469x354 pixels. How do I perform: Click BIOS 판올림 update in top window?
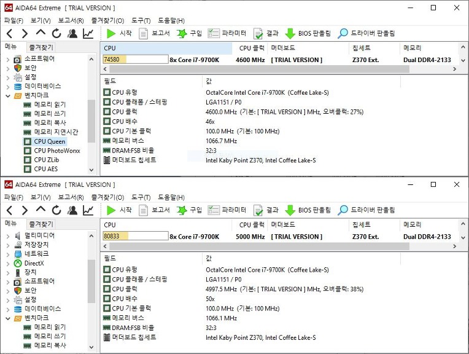pos(308,34)
